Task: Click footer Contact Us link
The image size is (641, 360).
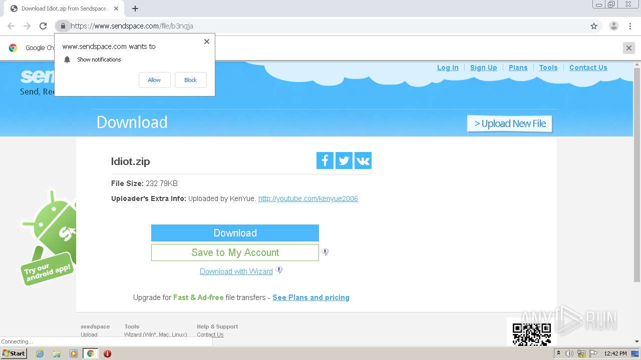Action: [210, 334]
